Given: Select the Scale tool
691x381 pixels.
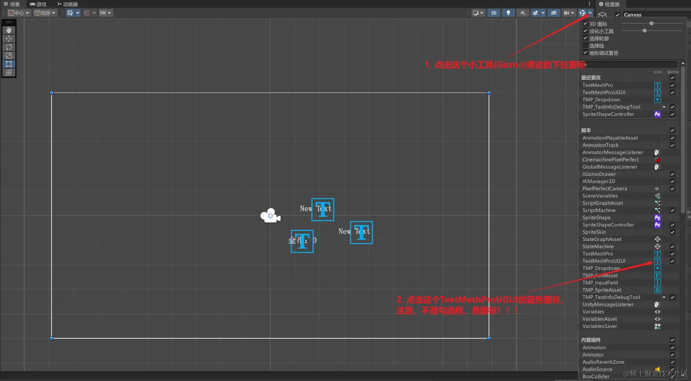Looking at the screenshot, I should [x=9, y=56].
